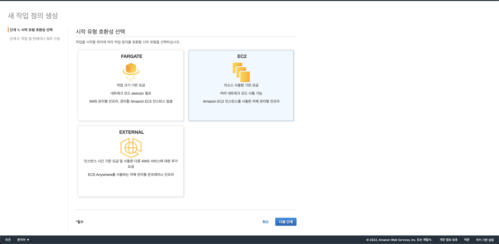Open the 개인 정보 보호 link
This screenshot has height=244, width=499.
[x=449, y=240]
